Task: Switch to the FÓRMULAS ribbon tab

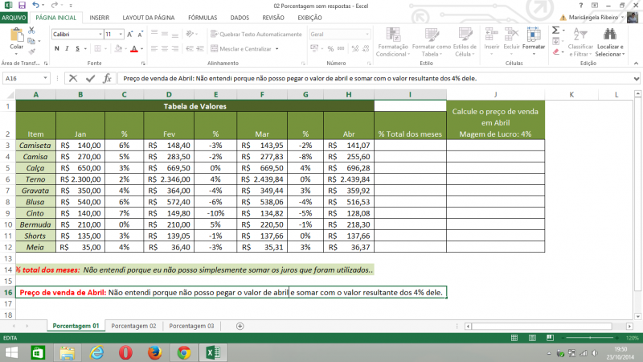Action: point(203,18)
